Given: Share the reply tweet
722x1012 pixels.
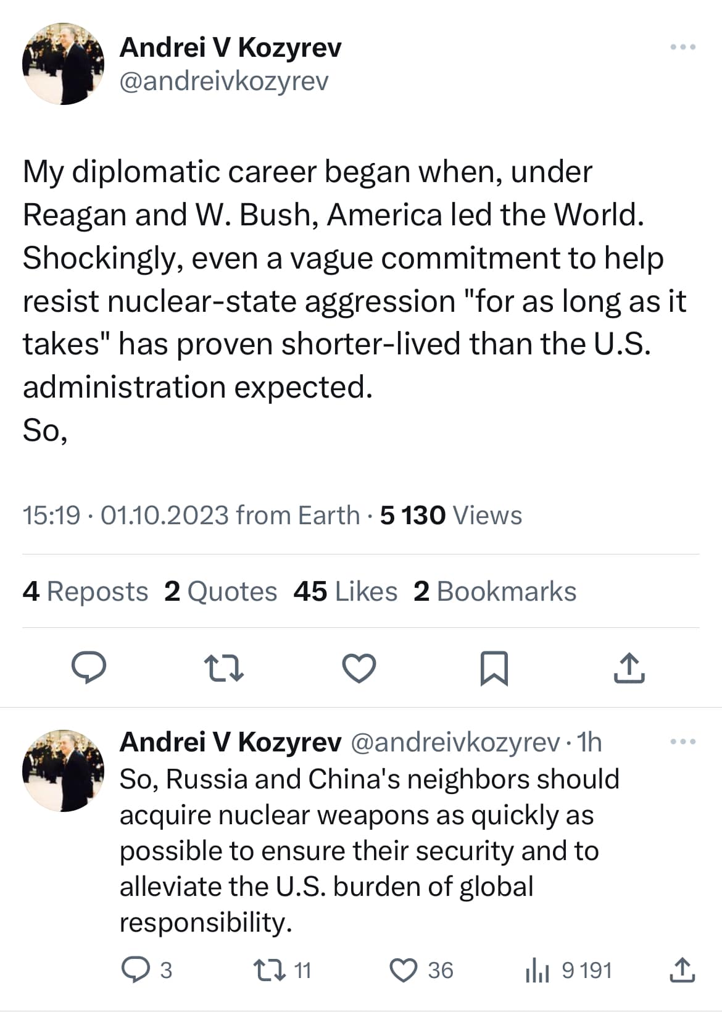Looking at the screenshot, I should (x=683, y=969).
